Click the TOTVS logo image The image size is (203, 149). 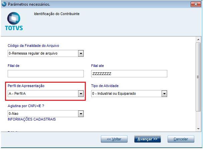14,21
